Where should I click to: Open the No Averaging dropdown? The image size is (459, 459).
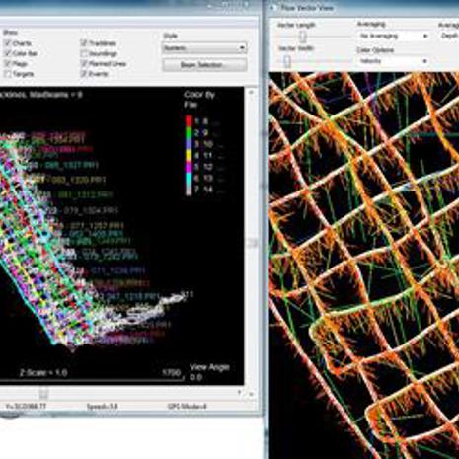[394, 36]
